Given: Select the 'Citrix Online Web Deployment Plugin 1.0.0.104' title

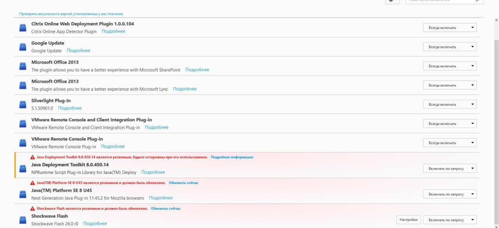Looking at the screenshot, I should (83, 24).
